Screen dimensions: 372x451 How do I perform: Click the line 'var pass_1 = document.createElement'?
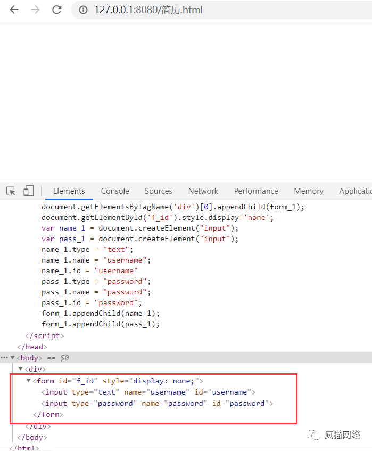pos(140,239)
